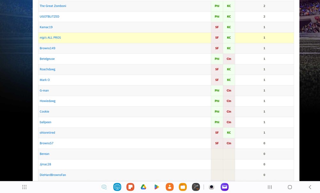Click the Phl pick in Betelgeuse row

click(x=217, y=59)
